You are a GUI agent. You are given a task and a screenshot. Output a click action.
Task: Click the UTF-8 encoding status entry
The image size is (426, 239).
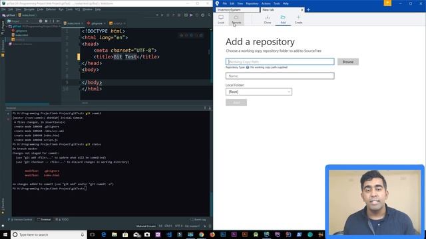click(179, 226)
